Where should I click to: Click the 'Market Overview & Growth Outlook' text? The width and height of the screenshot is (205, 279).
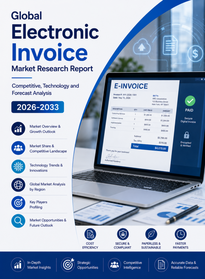coord(45,129)
